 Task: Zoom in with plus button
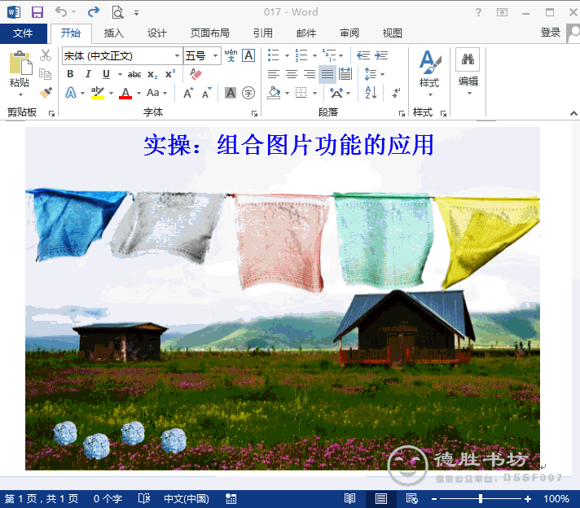pyautogui.click(x=528, y=499)
